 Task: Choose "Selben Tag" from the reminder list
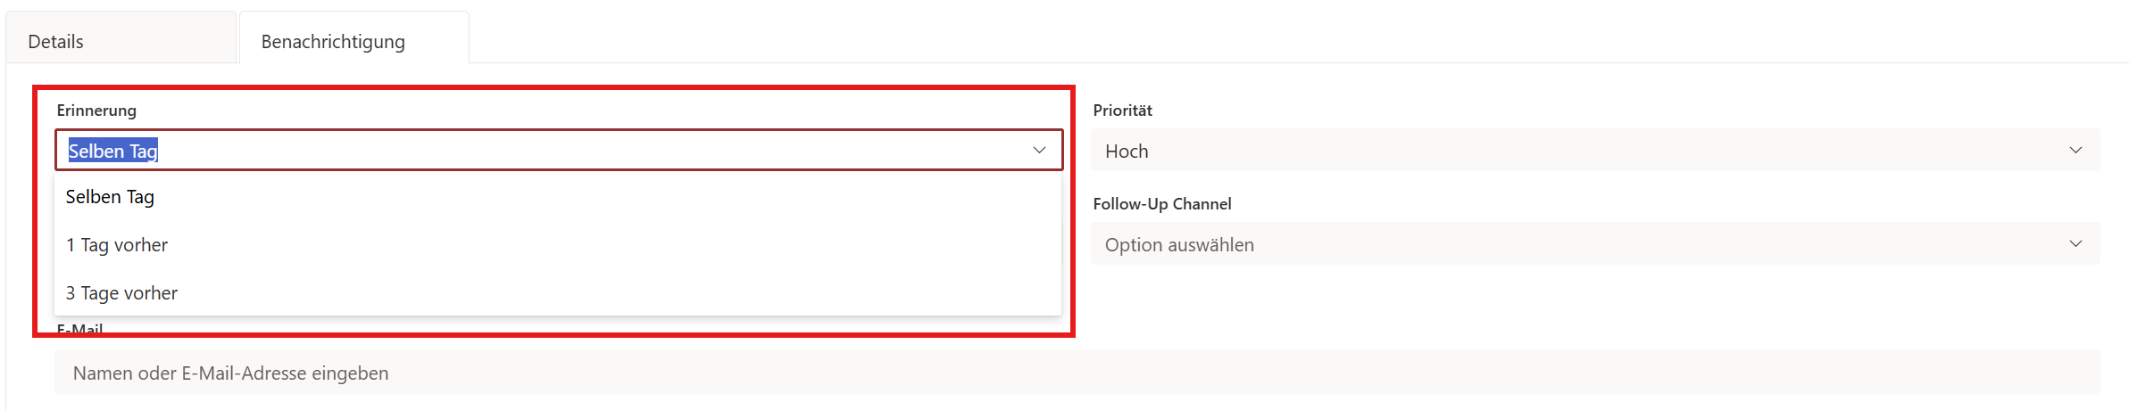pos(111,197)
